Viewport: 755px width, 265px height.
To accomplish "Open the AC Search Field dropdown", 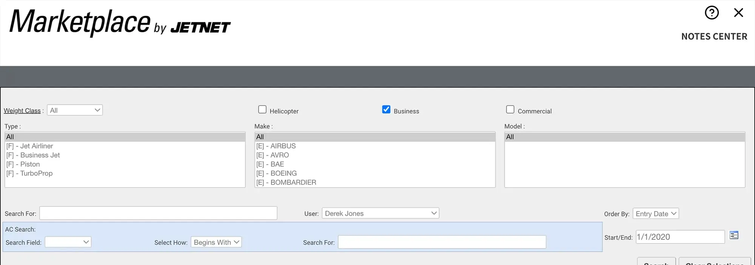I will click(x=68, y=242).
